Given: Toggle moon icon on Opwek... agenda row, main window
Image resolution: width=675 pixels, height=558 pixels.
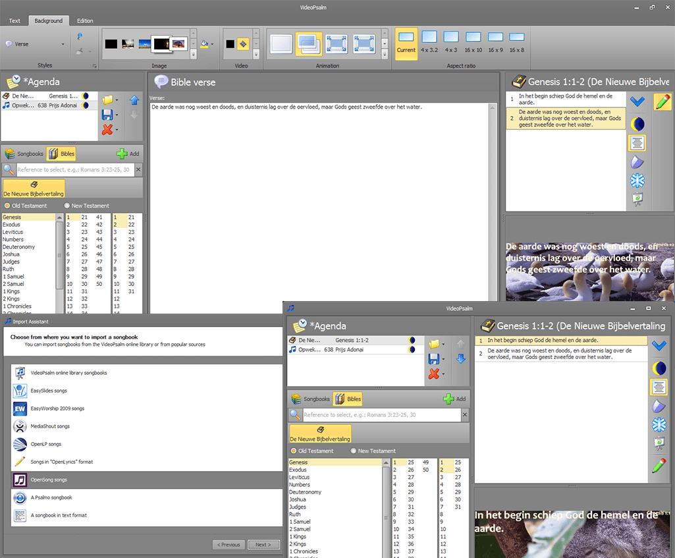Looking at the screenshot, I should pyautogui.click(x=86, y=105).
